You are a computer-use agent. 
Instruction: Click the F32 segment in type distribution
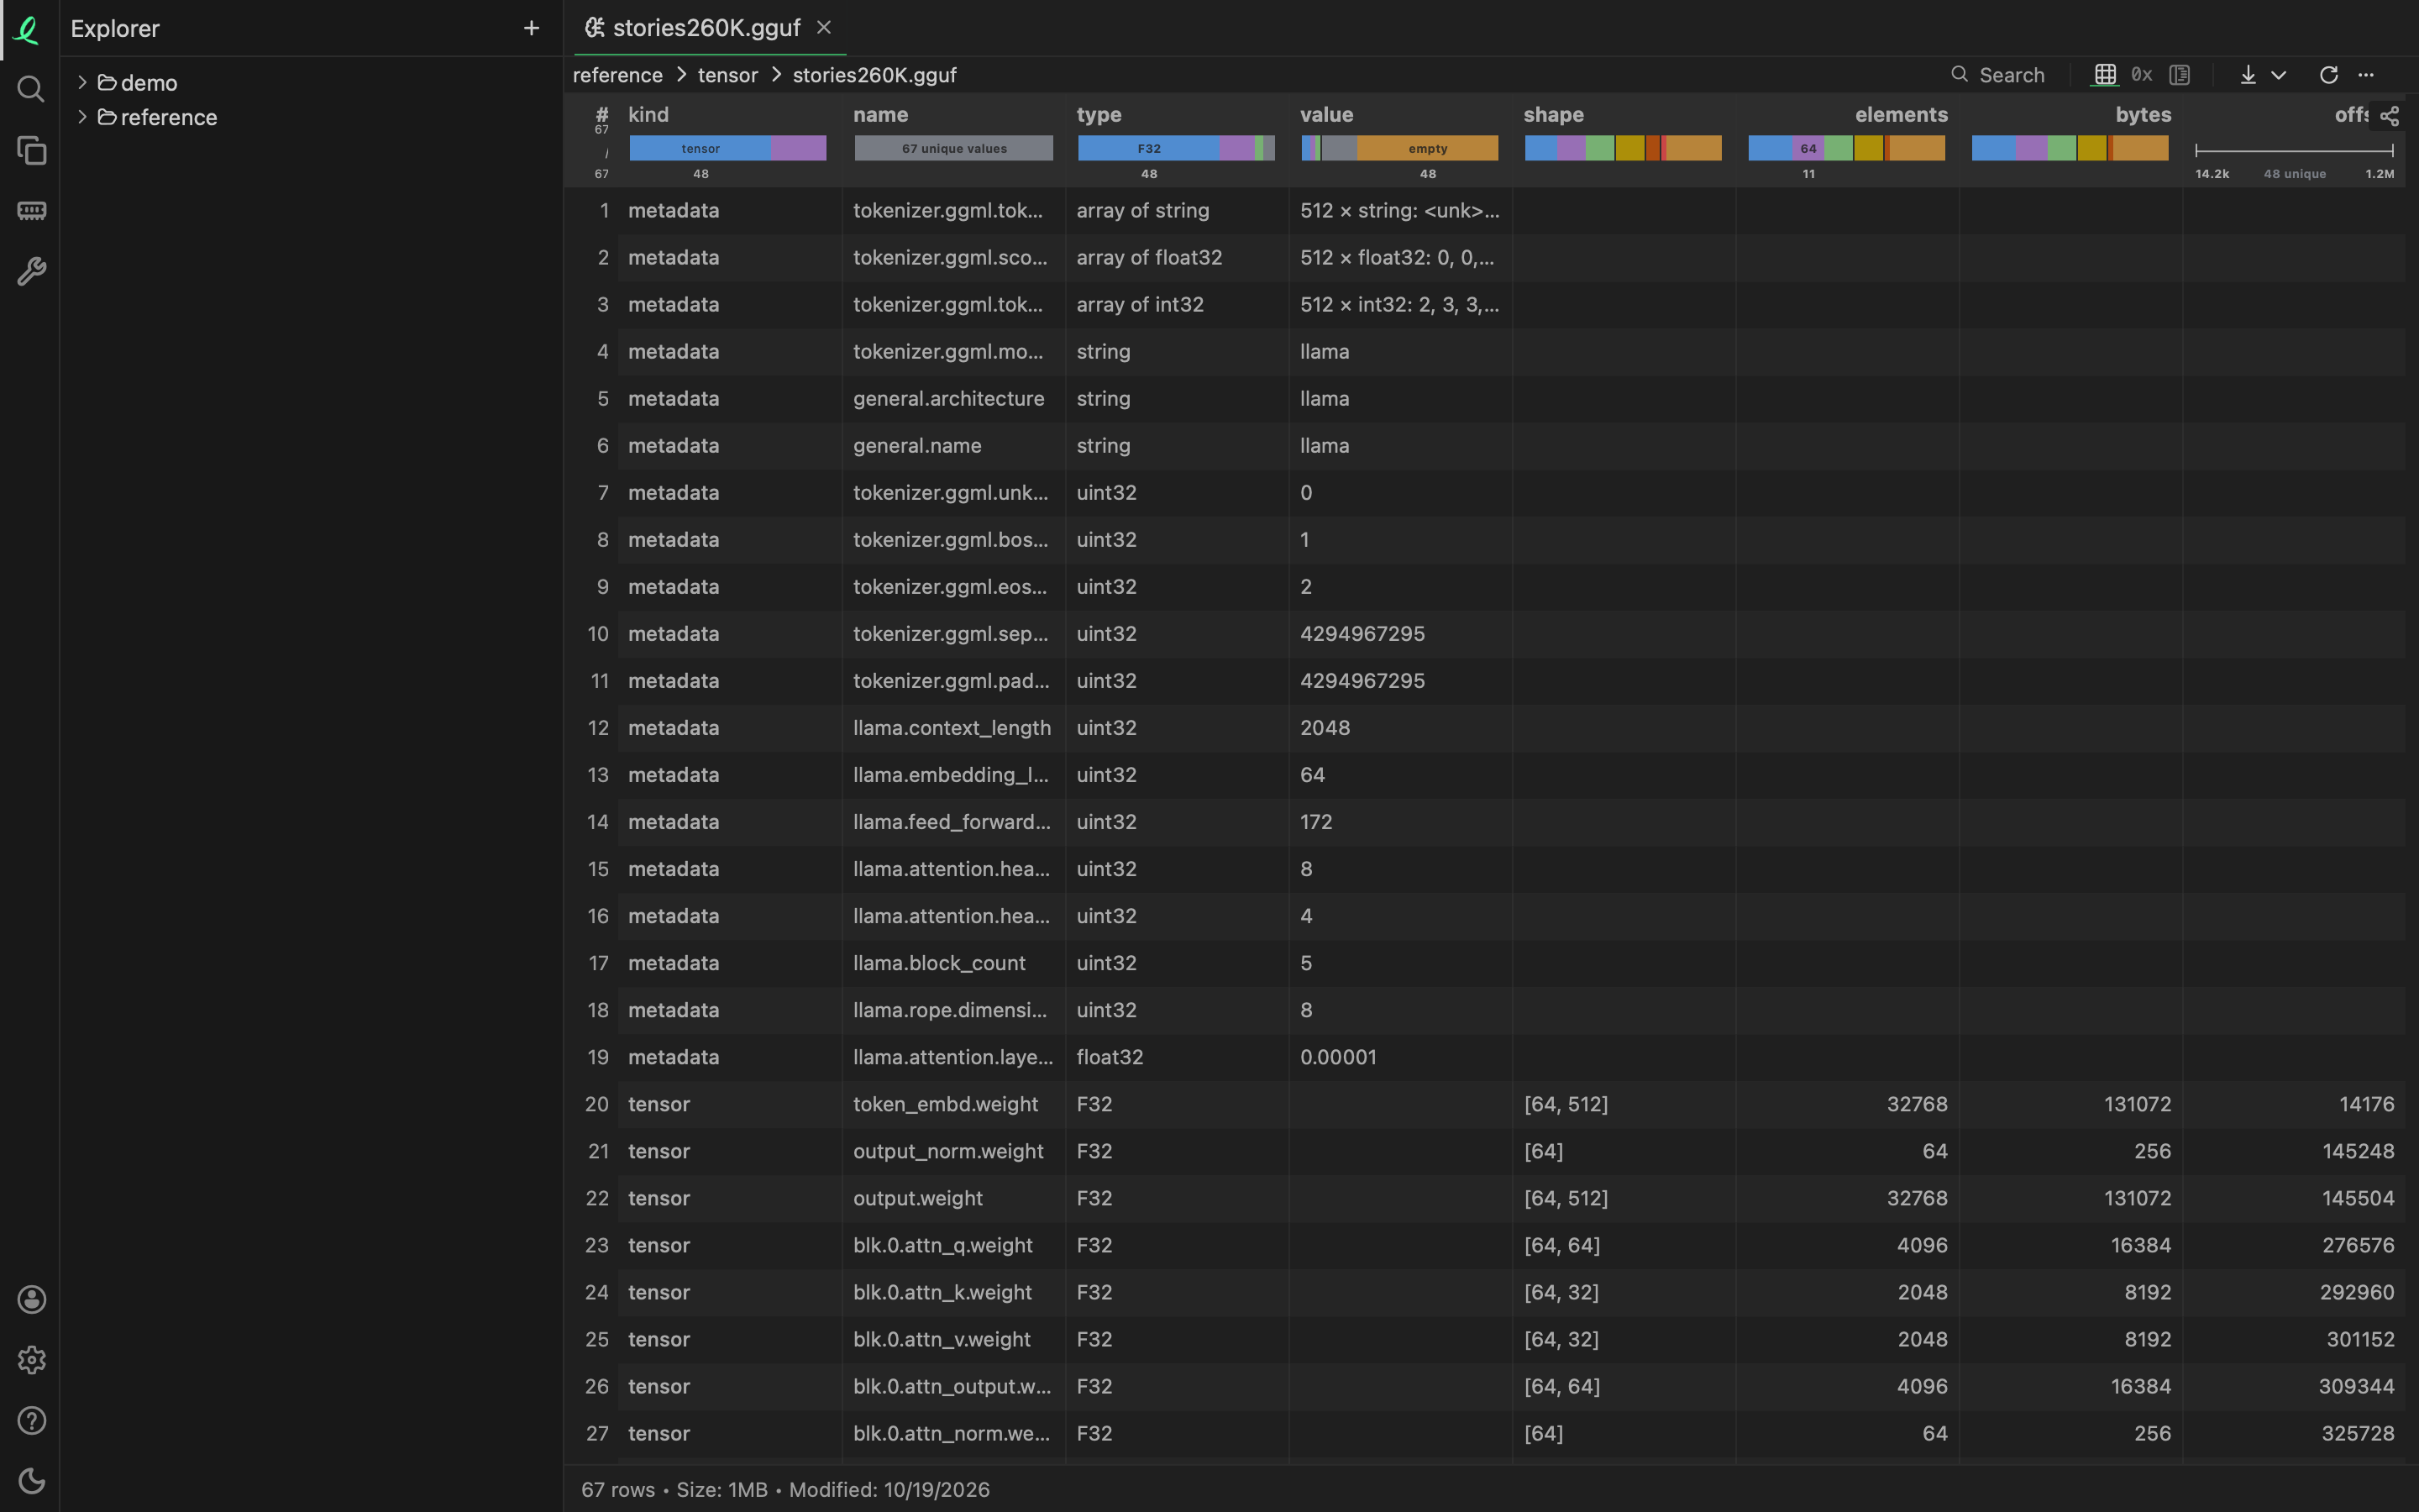tap(1148, 148)
